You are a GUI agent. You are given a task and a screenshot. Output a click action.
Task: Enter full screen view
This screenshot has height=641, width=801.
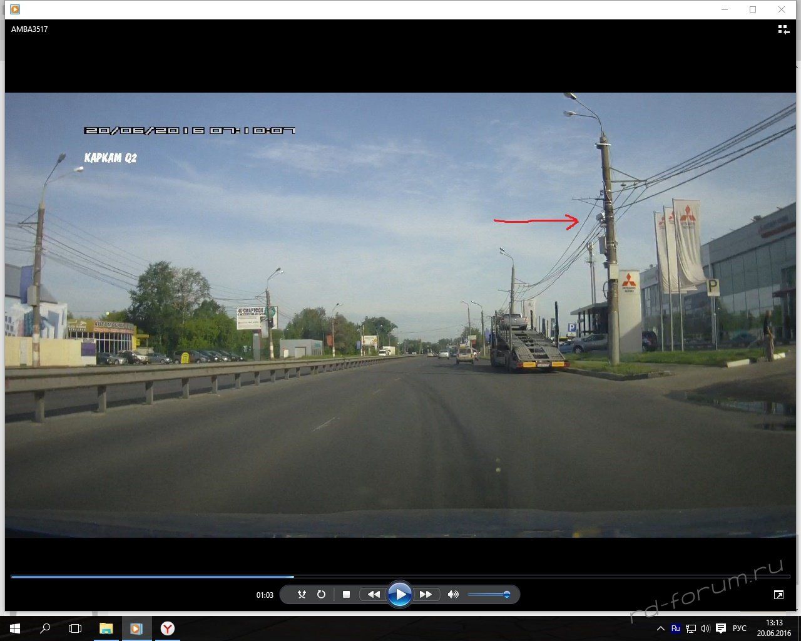[778, 595]
